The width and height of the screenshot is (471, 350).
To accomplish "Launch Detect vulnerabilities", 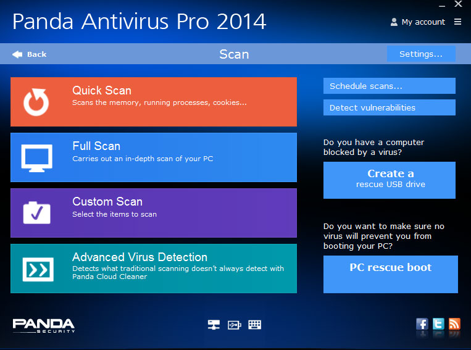I will pyautogui.click(x=390, y=107).
